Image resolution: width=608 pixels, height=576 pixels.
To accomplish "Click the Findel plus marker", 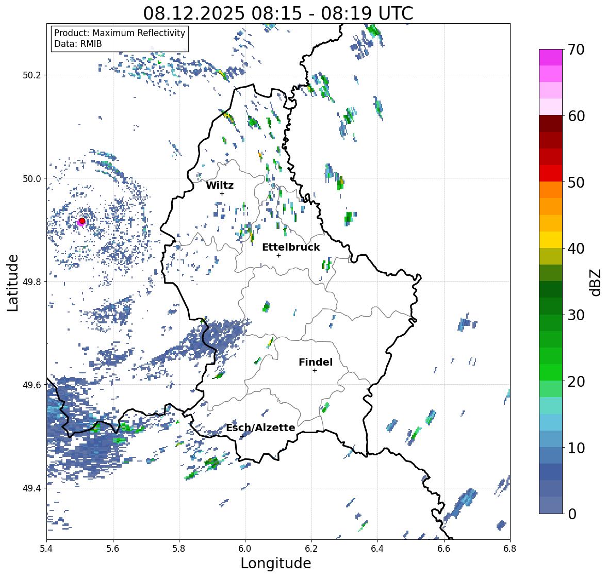I will [x=315, y=371].
